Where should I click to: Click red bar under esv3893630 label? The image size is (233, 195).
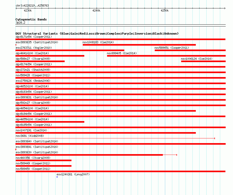(x=89, y=155)
